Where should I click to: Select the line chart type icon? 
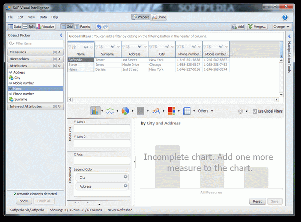(x=110, y=111)
